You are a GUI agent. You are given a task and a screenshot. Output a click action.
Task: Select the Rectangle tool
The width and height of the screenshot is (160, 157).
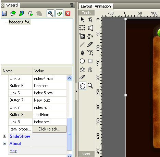(x=90, y=61)
